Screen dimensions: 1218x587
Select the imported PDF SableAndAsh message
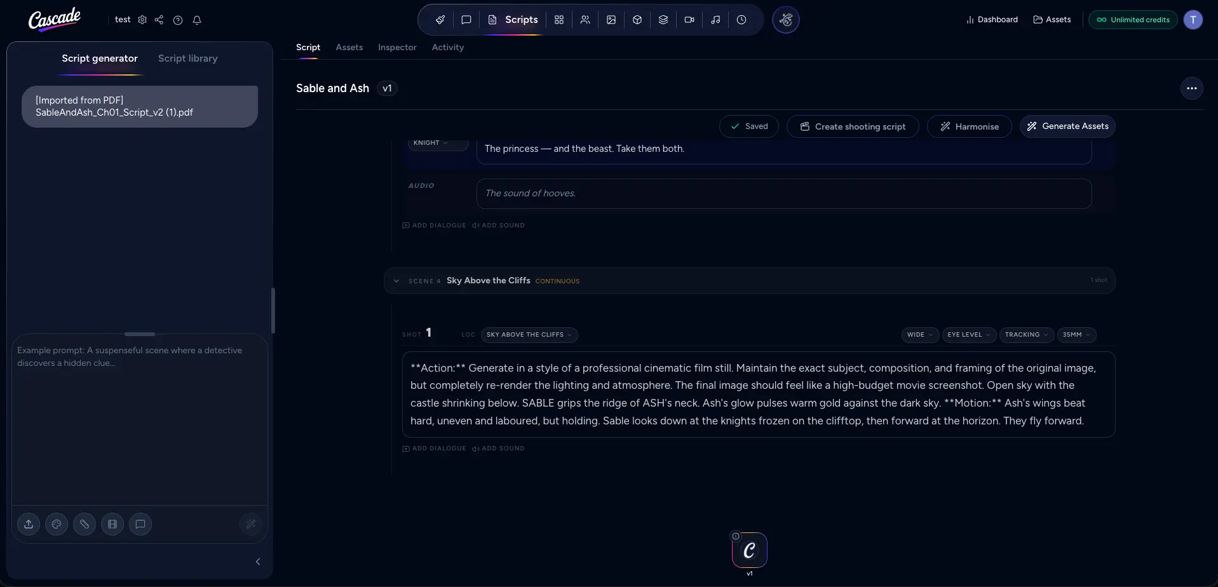point(140,107)
